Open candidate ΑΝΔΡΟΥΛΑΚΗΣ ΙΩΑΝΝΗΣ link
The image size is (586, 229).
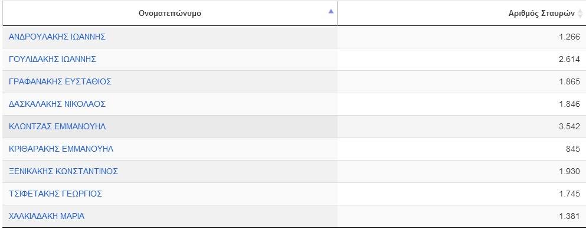pos(57,37)
